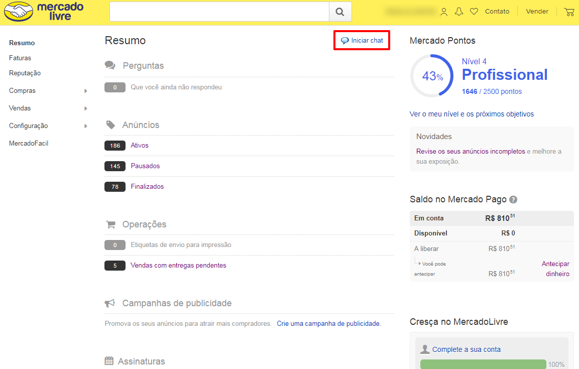579x369 pixels.
Task: Open Ver o meu nível e os próximos objetivos
Action: (472, 114)
